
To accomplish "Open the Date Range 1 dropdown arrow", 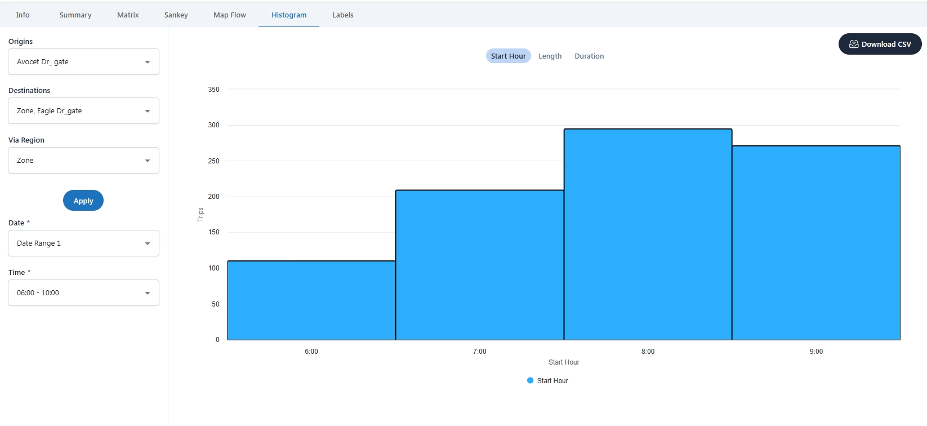I will (x=148, y=243).
